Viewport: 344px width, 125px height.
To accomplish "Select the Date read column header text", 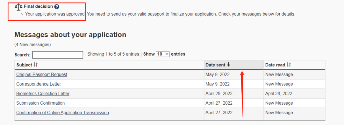I will [275, 65].
